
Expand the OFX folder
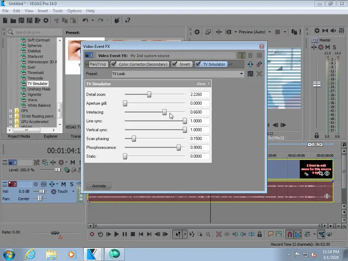coord(11,111)
